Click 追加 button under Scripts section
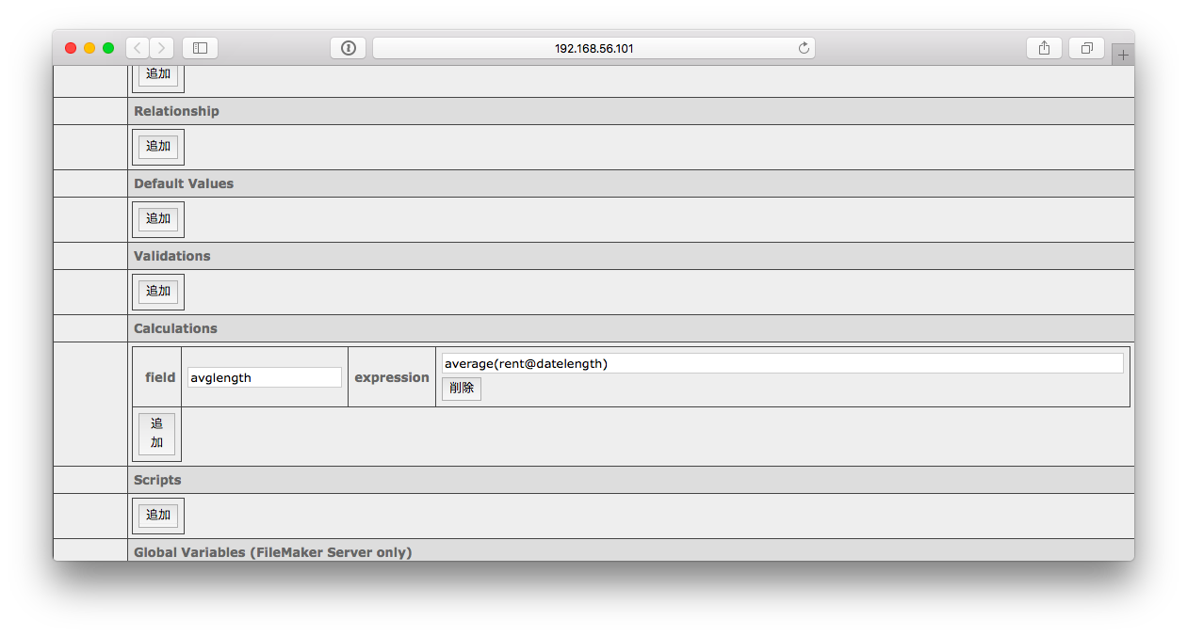This screenshot has width=1187, height=636. pos(158,516)
